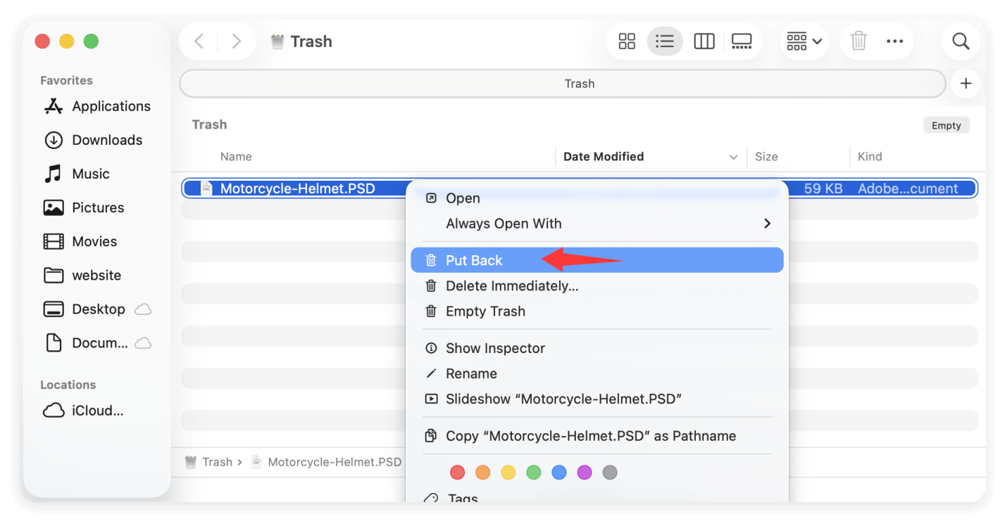Screen dimensions: 1005x521
Task: Switch to gallery view
Action: (742, 41)
